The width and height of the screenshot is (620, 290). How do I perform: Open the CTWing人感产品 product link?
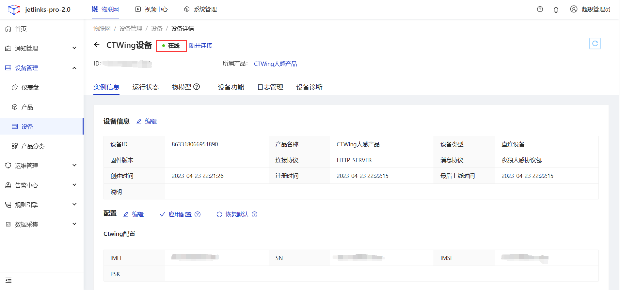tap(275, 64)
